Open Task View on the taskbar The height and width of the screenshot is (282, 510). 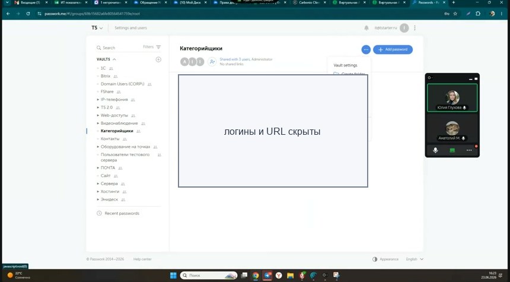[x=244, y=275]
